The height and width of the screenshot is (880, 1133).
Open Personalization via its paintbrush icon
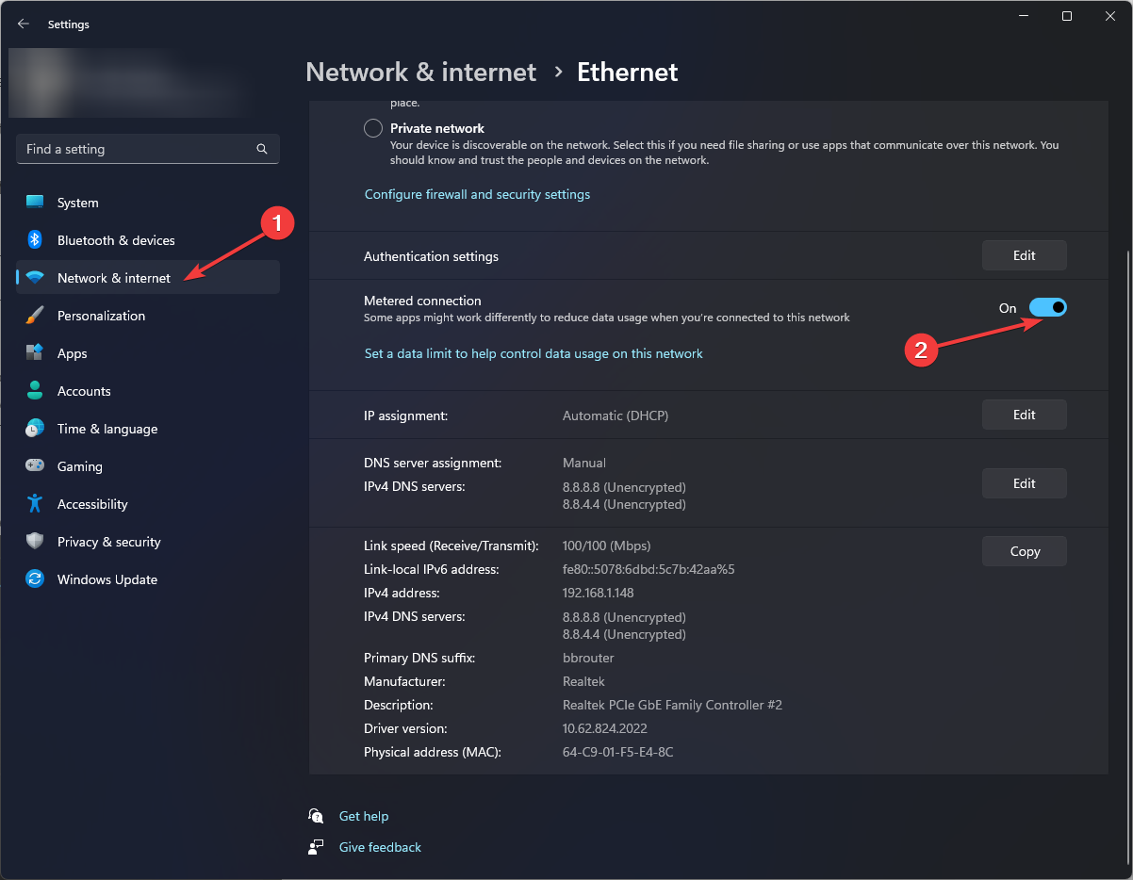coord(35,316)
